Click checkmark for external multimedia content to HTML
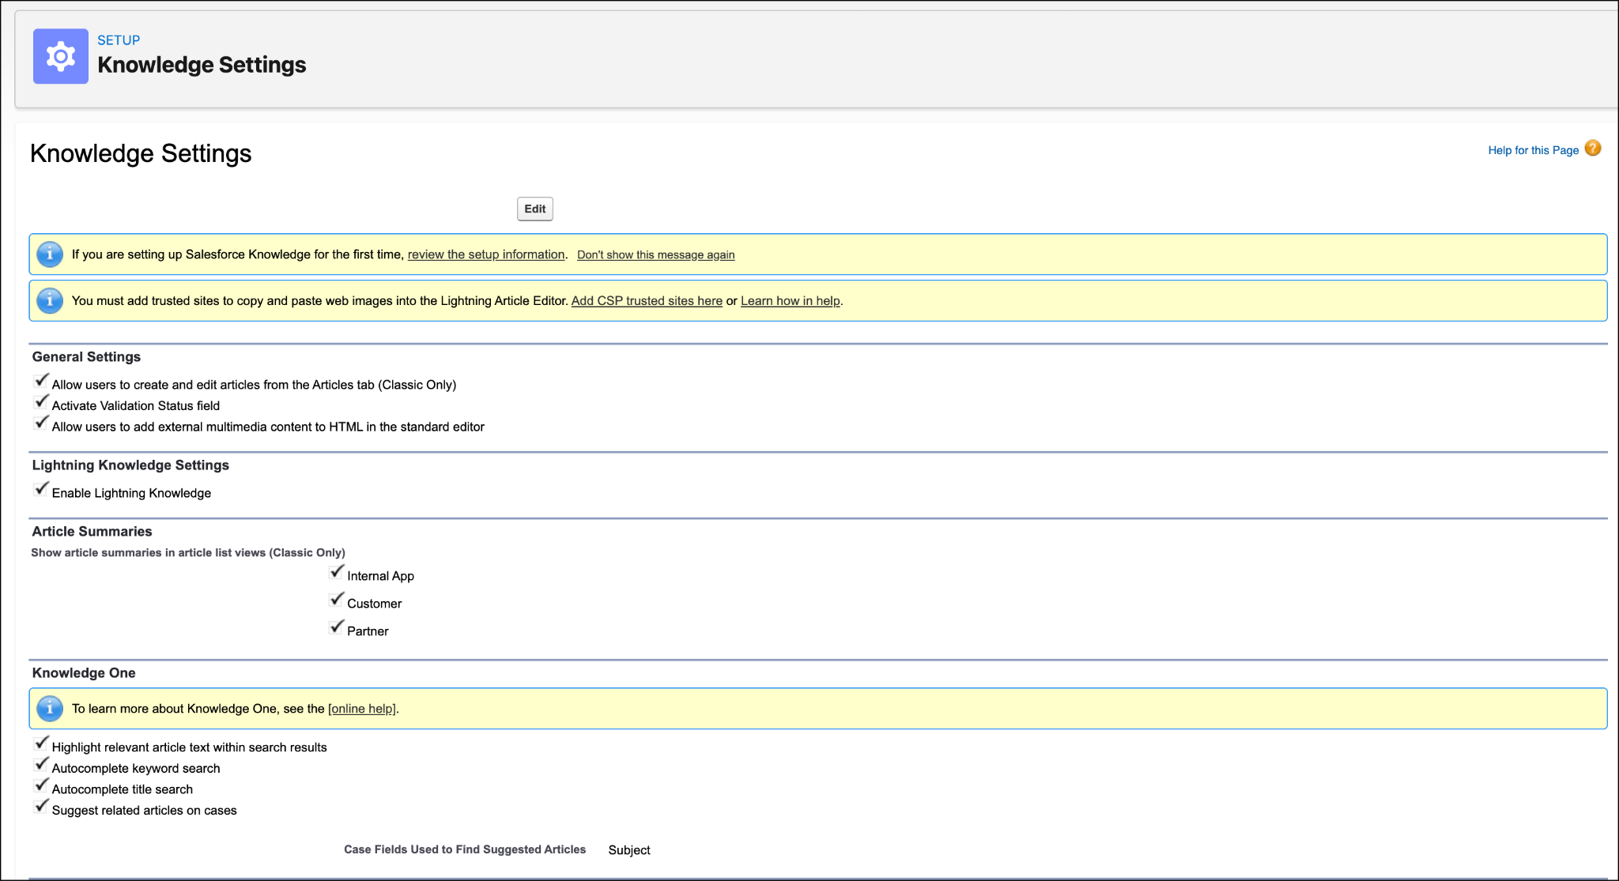The width and height of the screenshot is (1619, 881). tap(42, 423)
